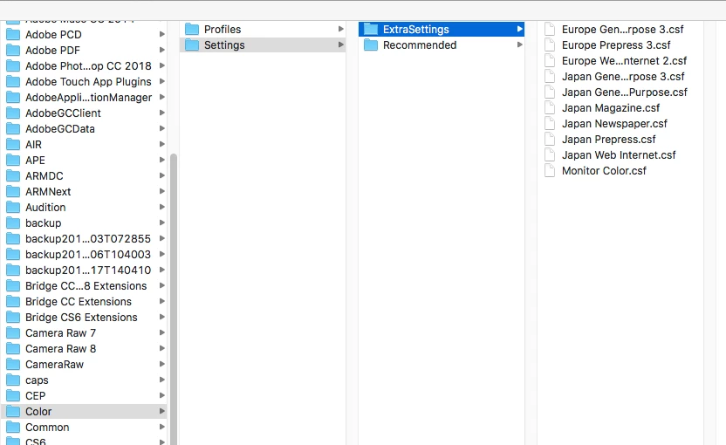Image resolution: width=726 pixels, height=445 pixels.
Task: Click the Bridge CC Extensions folder icon
Action: click(x=13, y=302)
